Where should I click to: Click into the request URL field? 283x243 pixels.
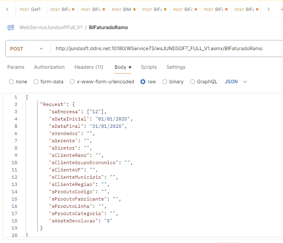[161, 49]
